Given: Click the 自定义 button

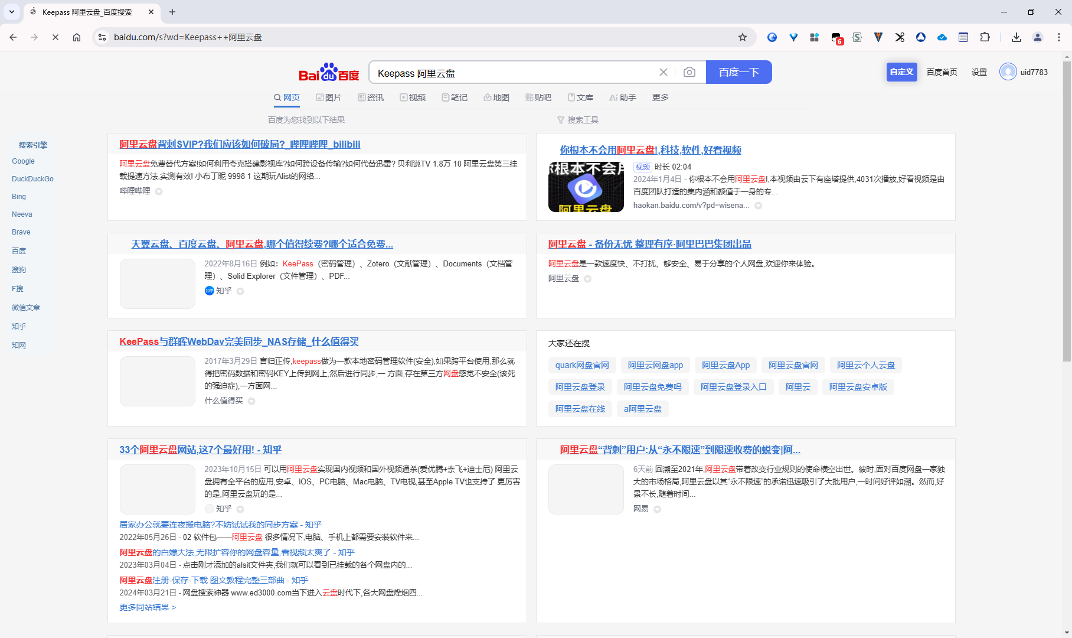Looking at the screenshot, I should pyautogui.click(x=901, y=72).
